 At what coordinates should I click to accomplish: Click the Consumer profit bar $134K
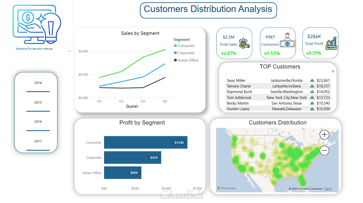(146, 142)
